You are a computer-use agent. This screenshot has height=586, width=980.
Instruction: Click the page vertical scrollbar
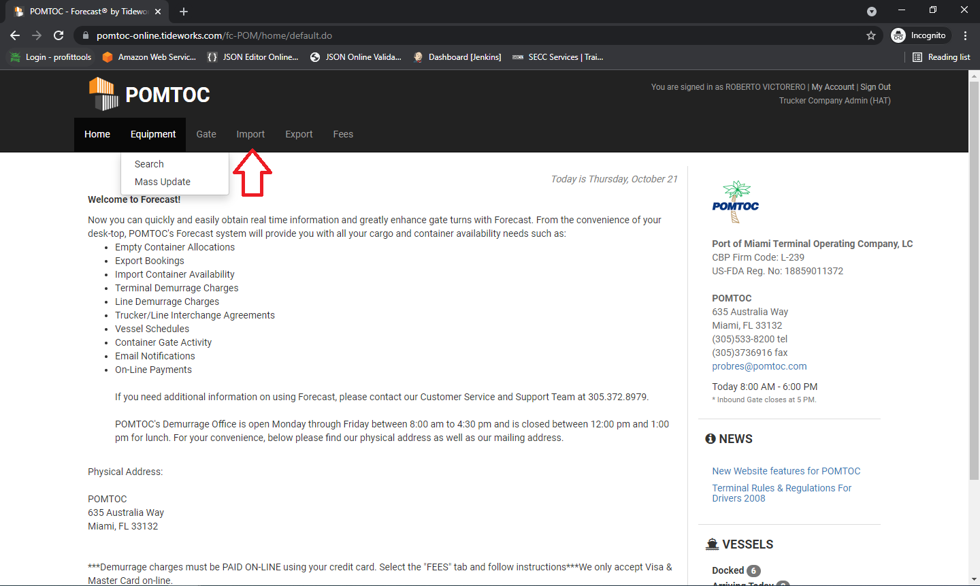tap(974, 279)
